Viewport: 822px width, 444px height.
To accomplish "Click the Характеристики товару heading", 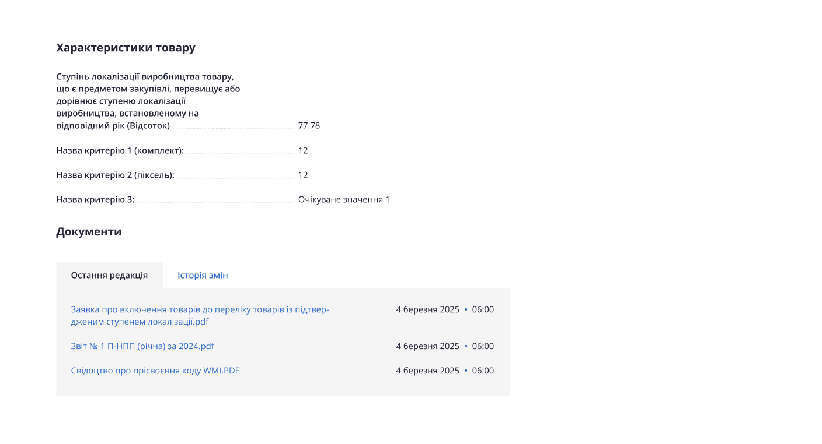I will point(126,48).
